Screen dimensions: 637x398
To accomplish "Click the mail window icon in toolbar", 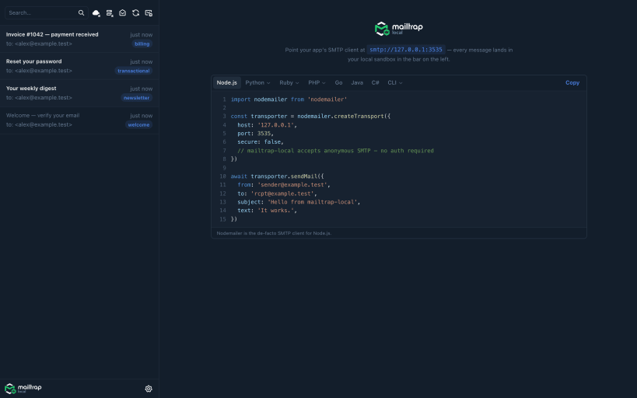I will point(149,13).
